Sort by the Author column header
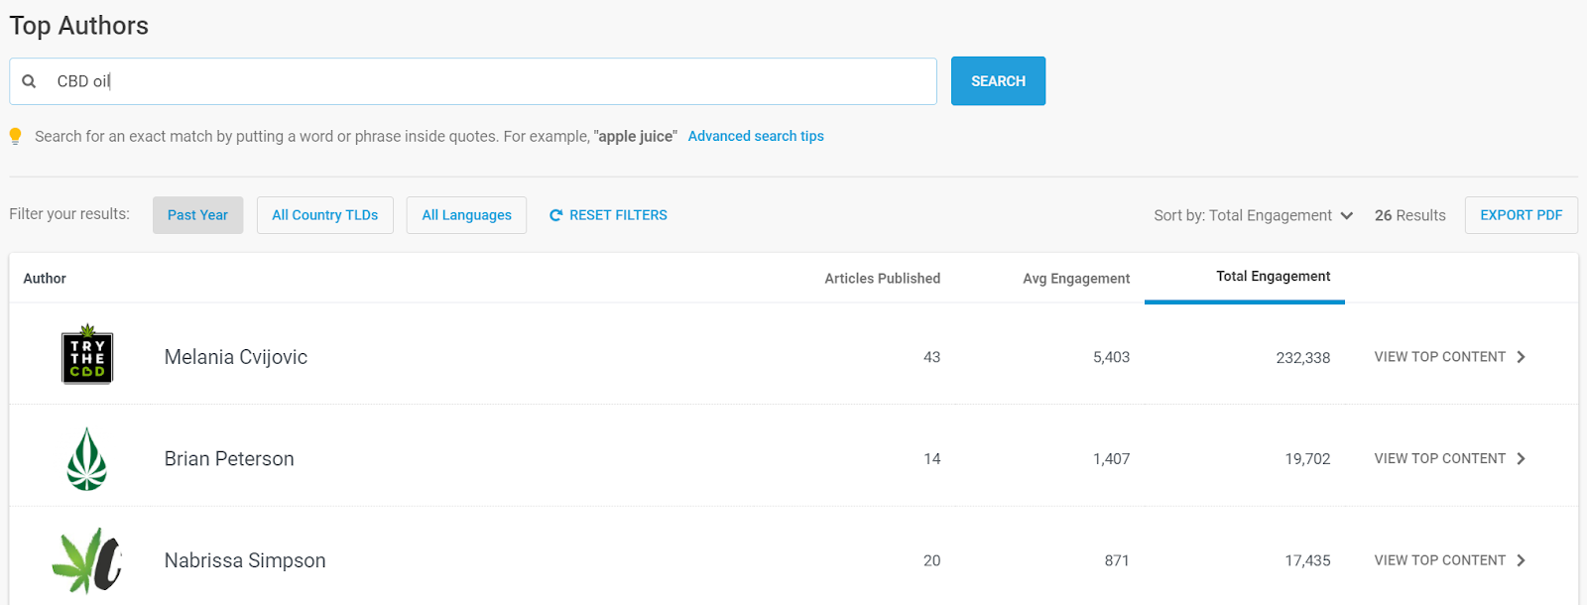Viewport: 1587px width, 605px height. click(x=45, y=279)
